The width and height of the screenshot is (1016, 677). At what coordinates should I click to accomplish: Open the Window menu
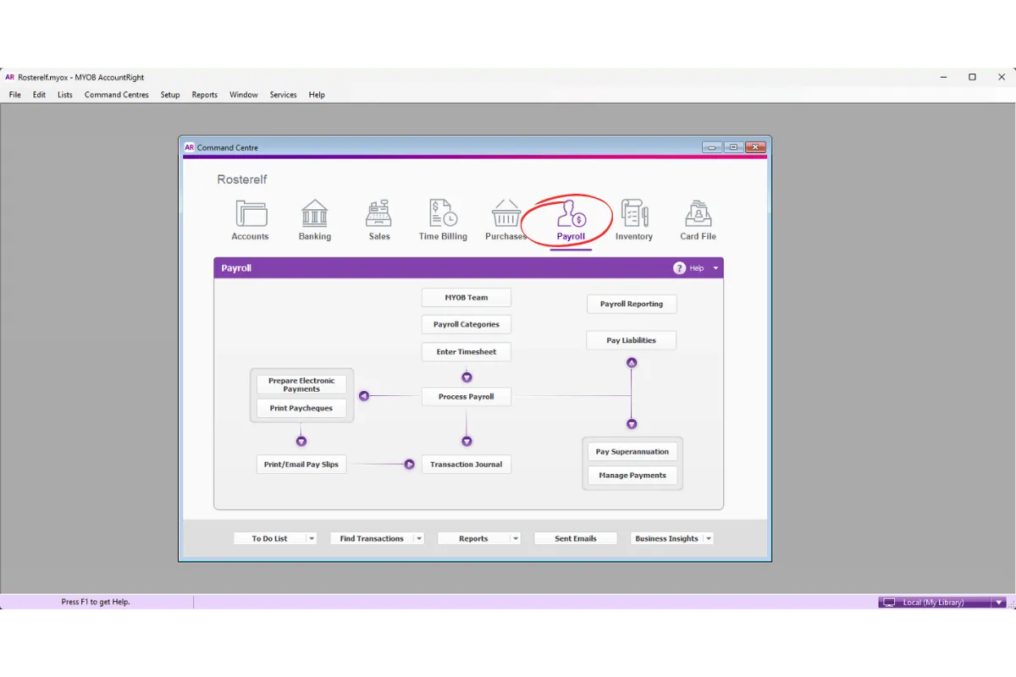point(244,95)
